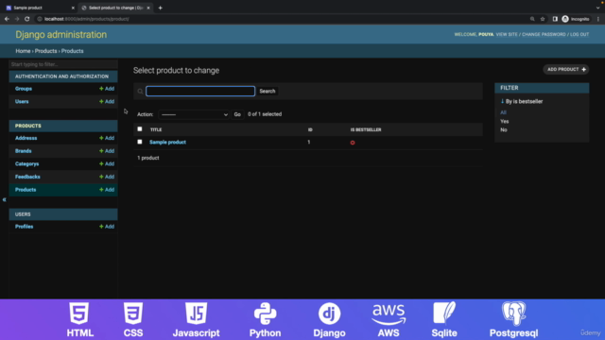Go back using browser back arrow
Image resolution: width=605 pixels, height=340 pixels.
tap(7, 19)
